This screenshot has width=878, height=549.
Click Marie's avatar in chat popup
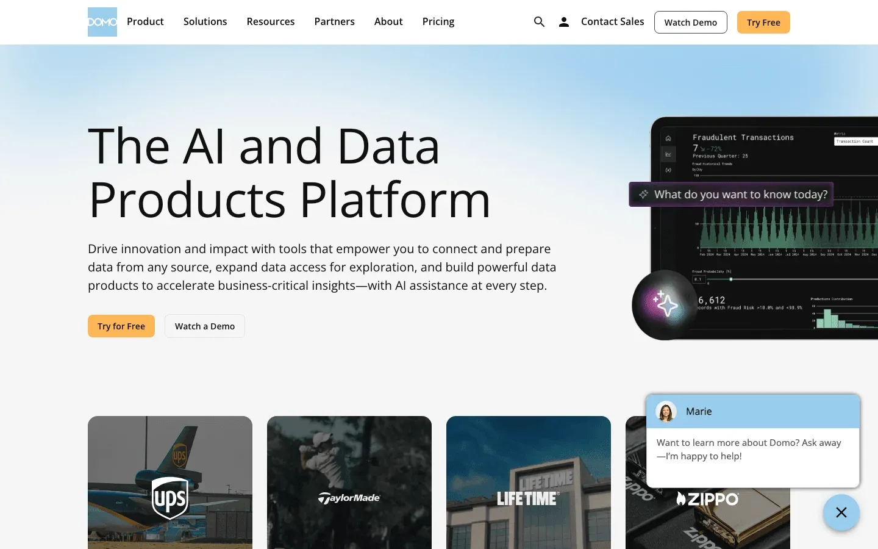[666, 411]
